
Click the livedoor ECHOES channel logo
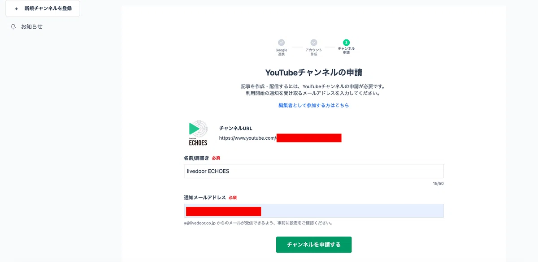(x=198, y=133)
